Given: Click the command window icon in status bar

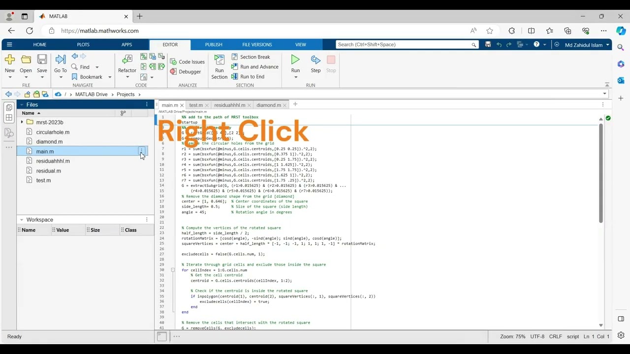Looking at the screenshot, I should pyautogui.click(x=162, y=337).
